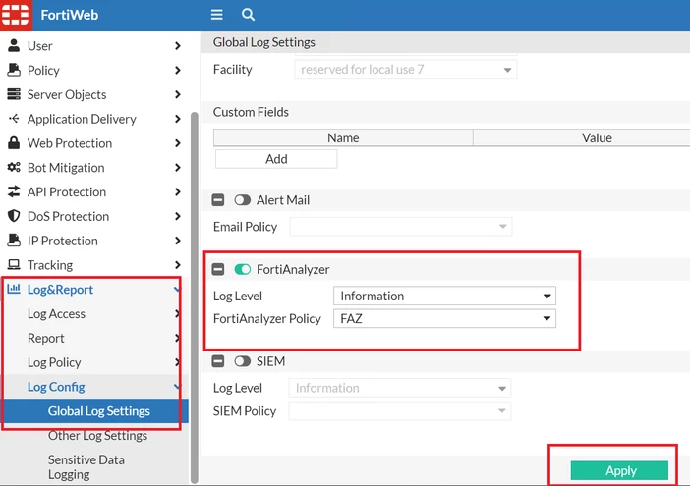Open the search magnifier icon
This screenshot has height=486, width=690.
tap(248, 15)
